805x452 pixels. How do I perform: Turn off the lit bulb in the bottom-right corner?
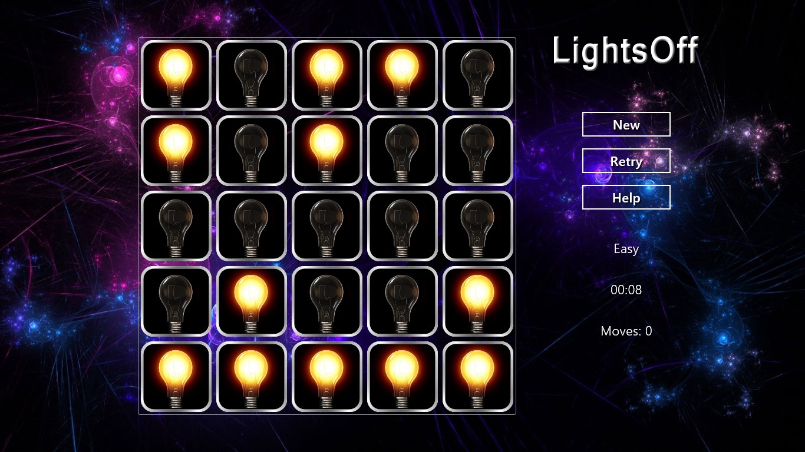tap(478, 377)
